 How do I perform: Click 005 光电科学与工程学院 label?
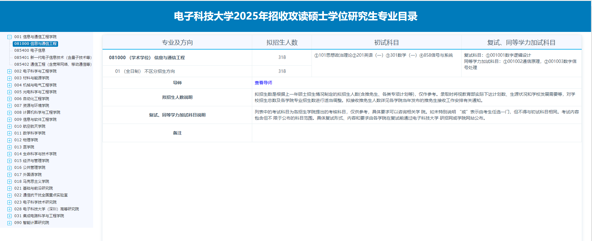35,92
